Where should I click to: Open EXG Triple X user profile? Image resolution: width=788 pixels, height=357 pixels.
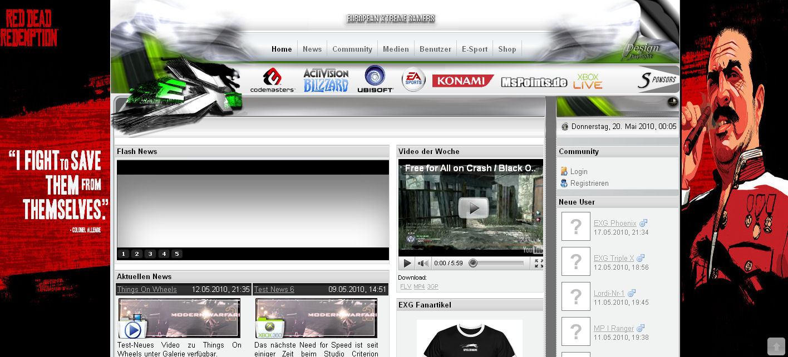[614, 259]
